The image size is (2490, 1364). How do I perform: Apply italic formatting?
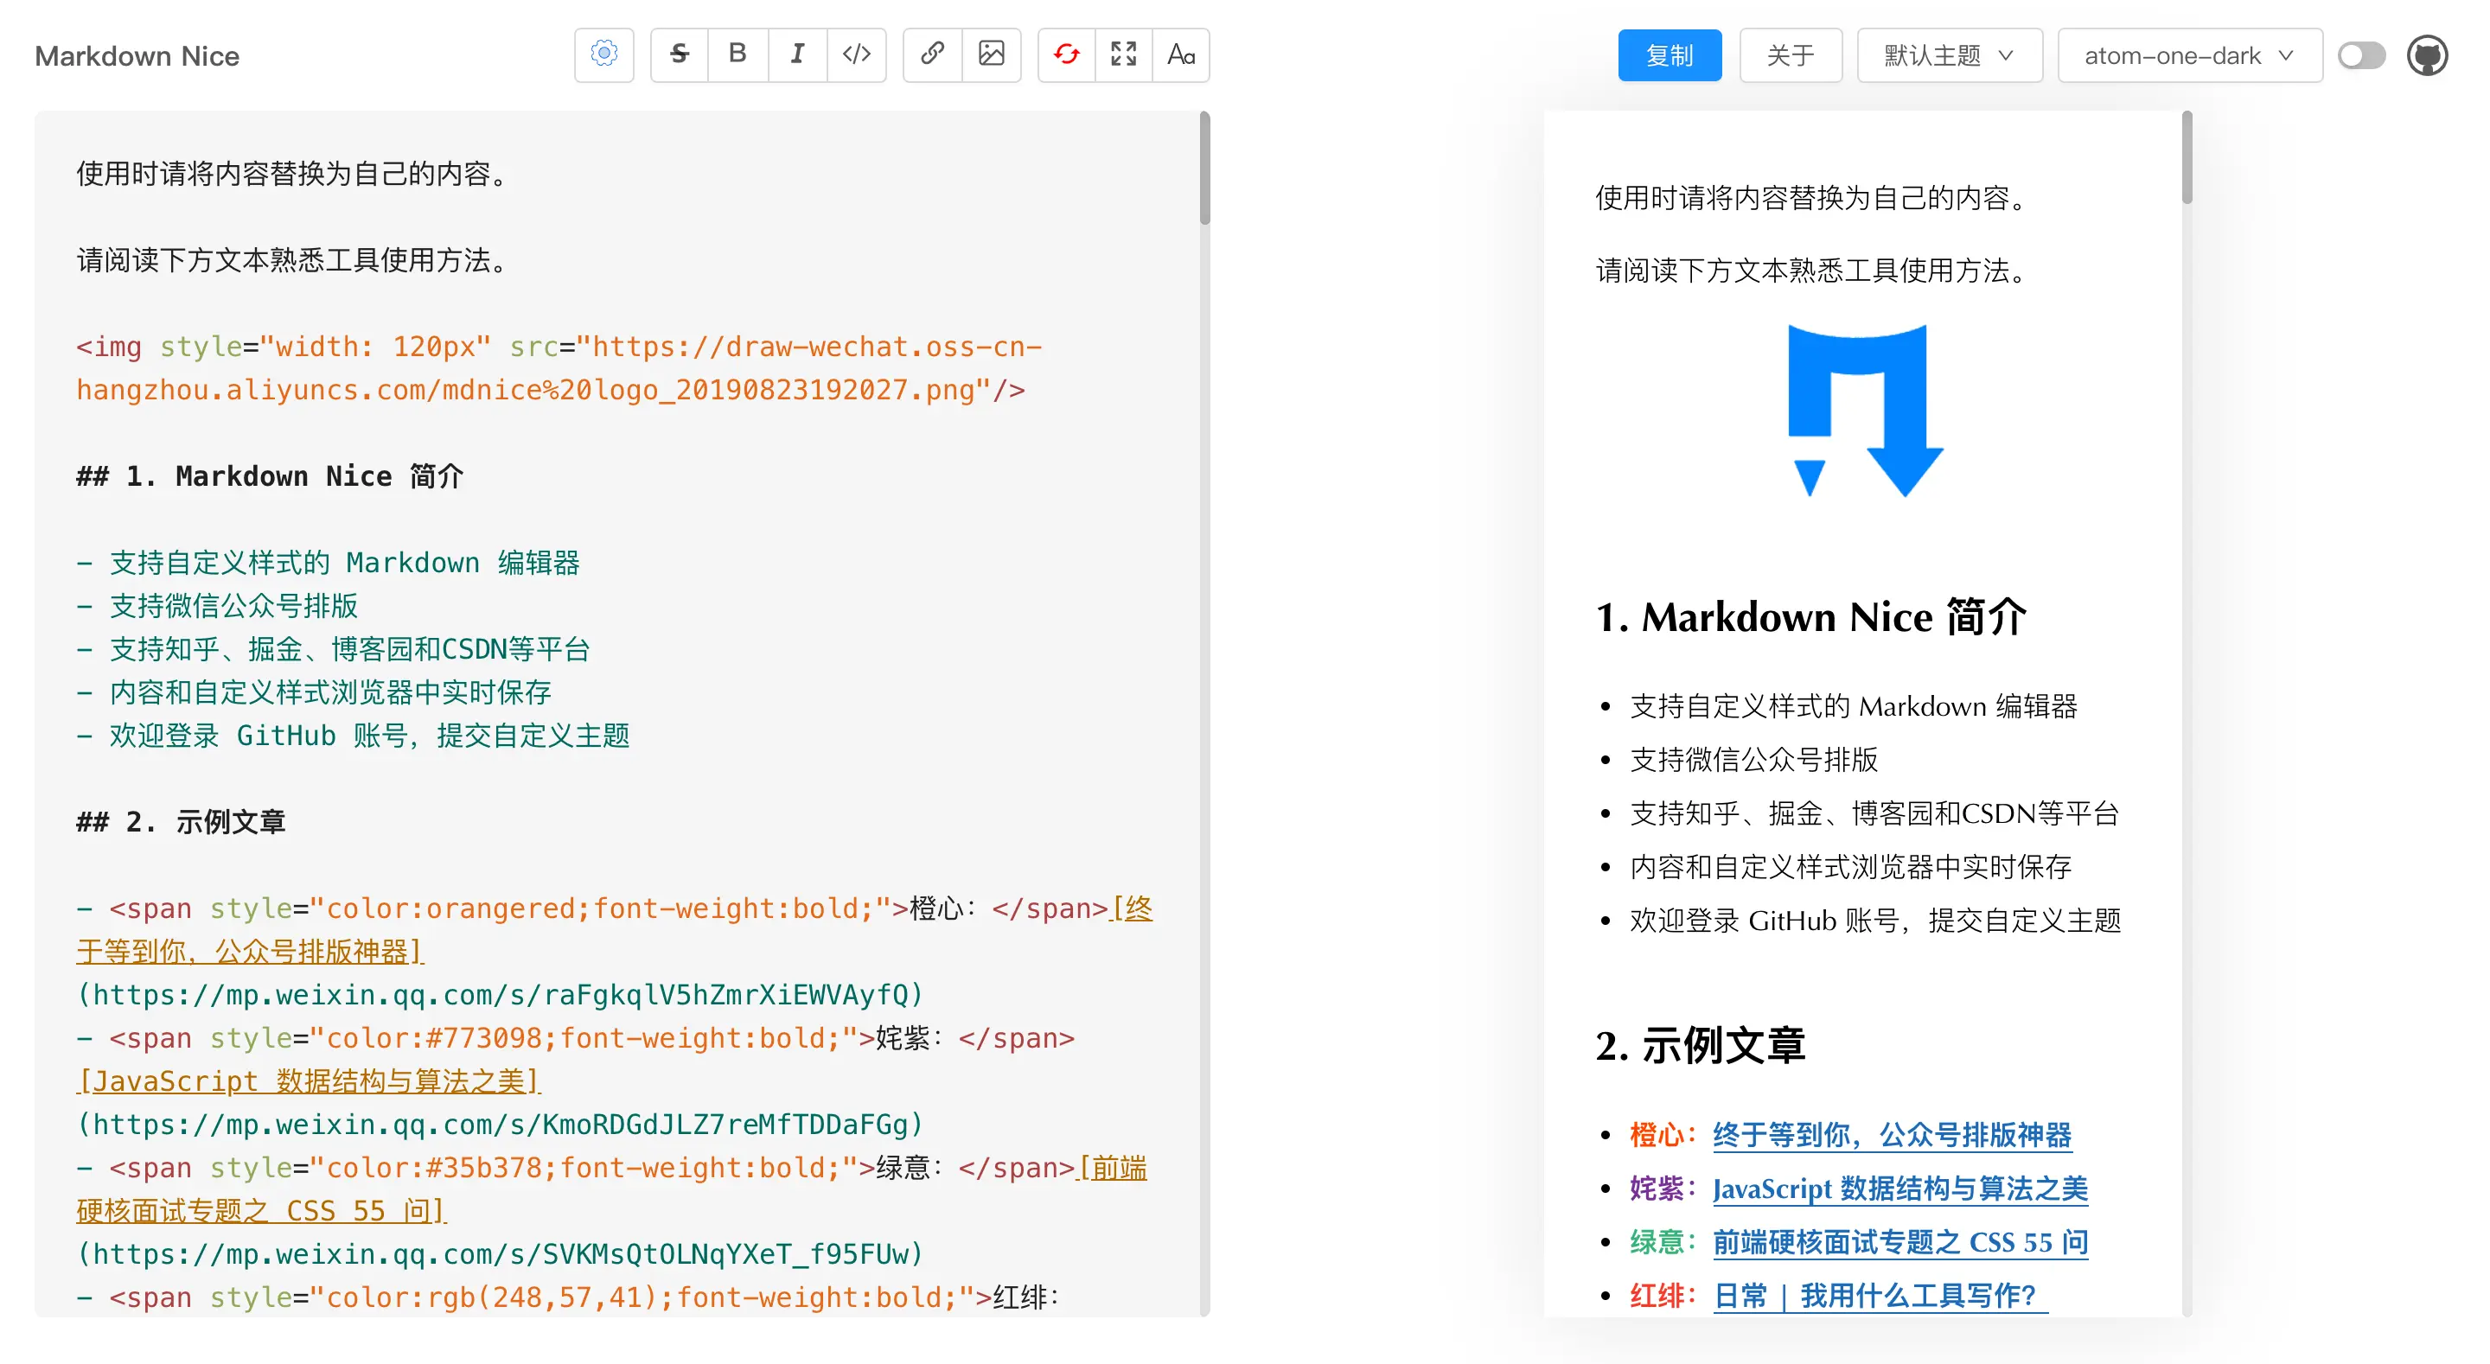click(797, 54)
